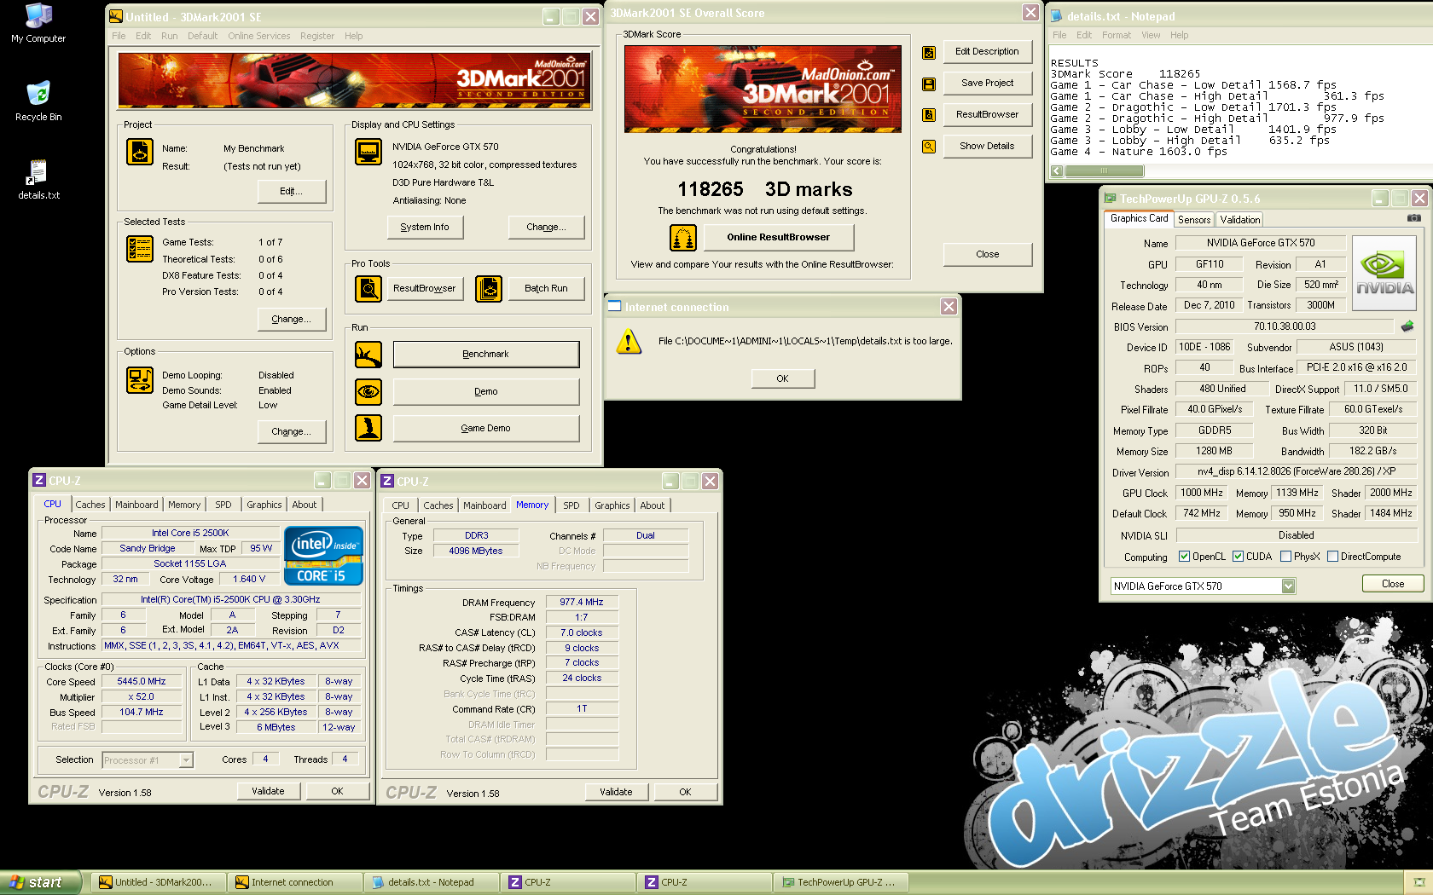
Task: Click the BIOS save chip icon in GPU-Z
Action: pos(1407,326)
